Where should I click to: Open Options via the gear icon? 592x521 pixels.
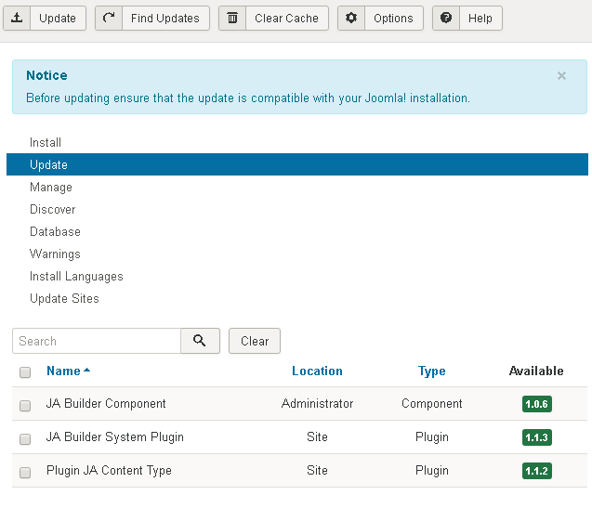point(351,19)
